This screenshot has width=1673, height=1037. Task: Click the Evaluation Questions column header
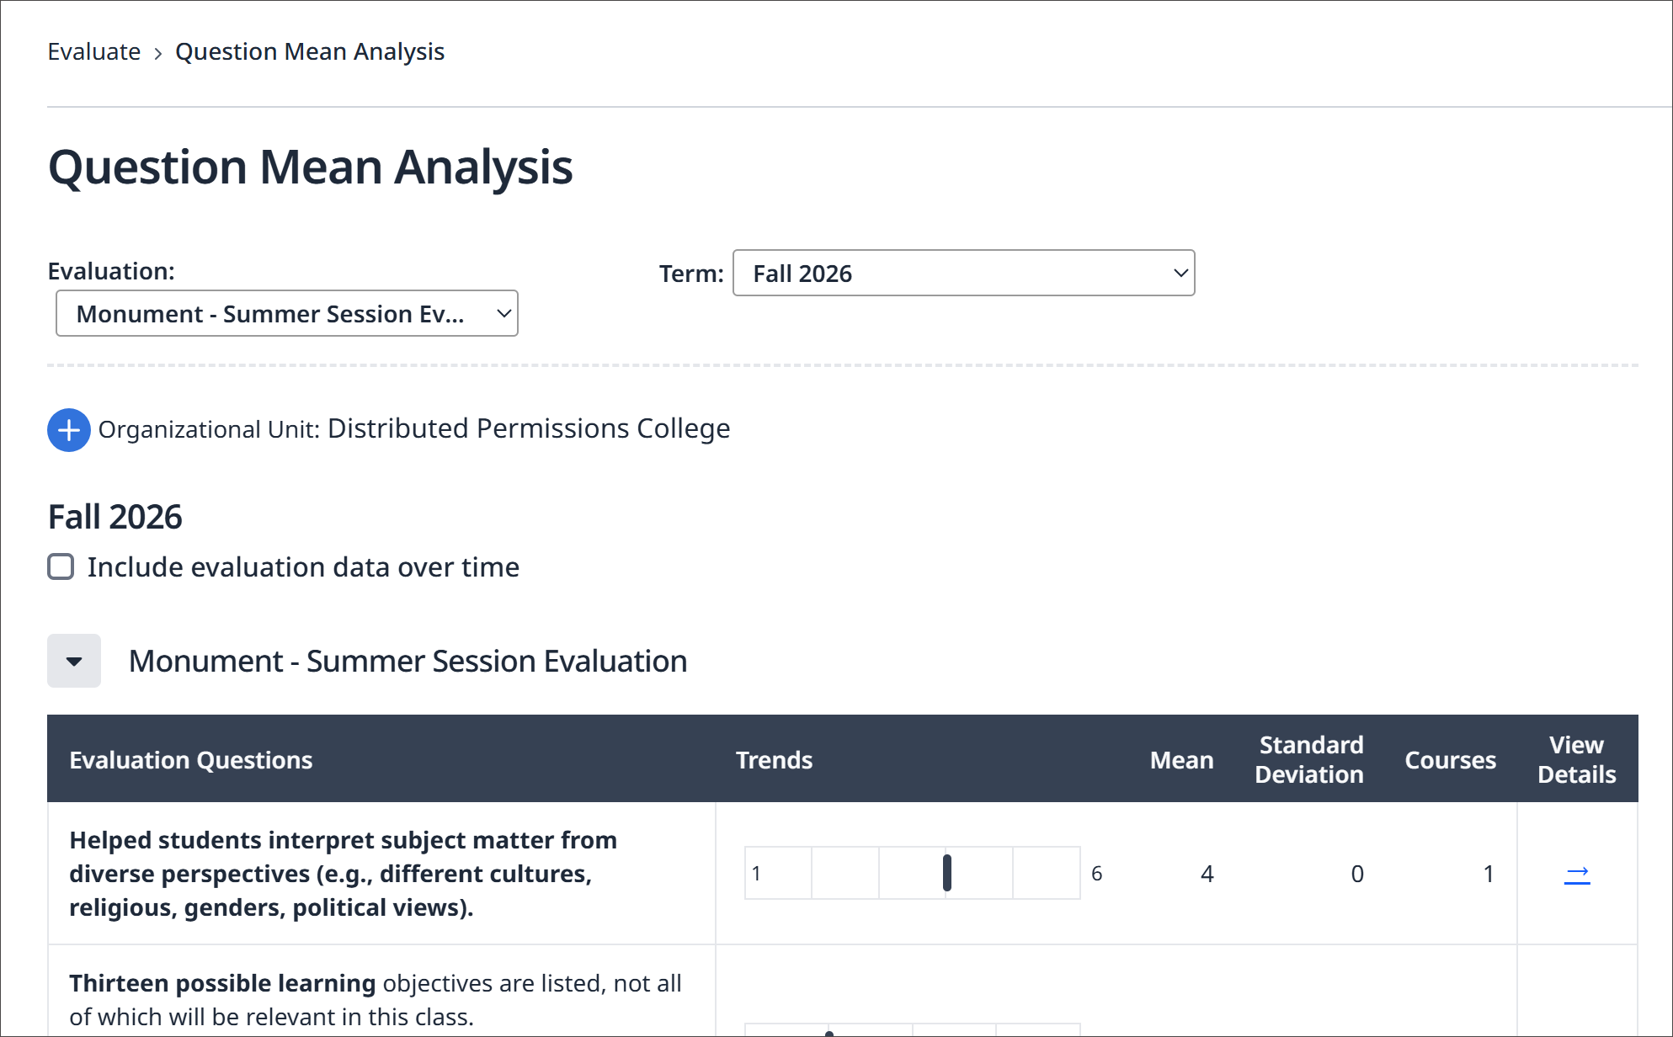191,760
